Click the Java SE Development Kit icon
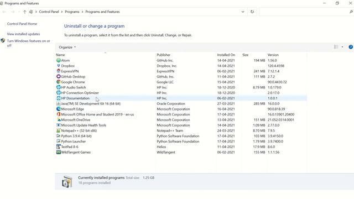Viewport: 354px width, 199px height. [x=59, y=104]
